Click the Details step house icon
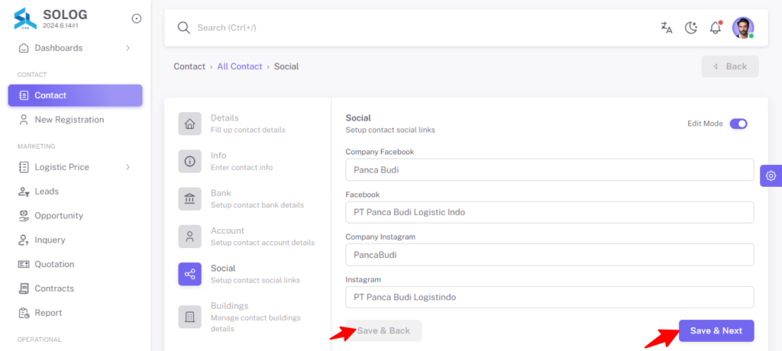 (190, 124)
